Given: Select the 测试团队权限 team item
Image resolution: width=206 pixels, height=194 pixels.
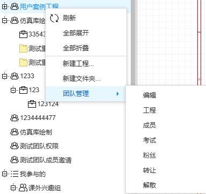Looking at the screenshot, I should click(x=39, y=146).
